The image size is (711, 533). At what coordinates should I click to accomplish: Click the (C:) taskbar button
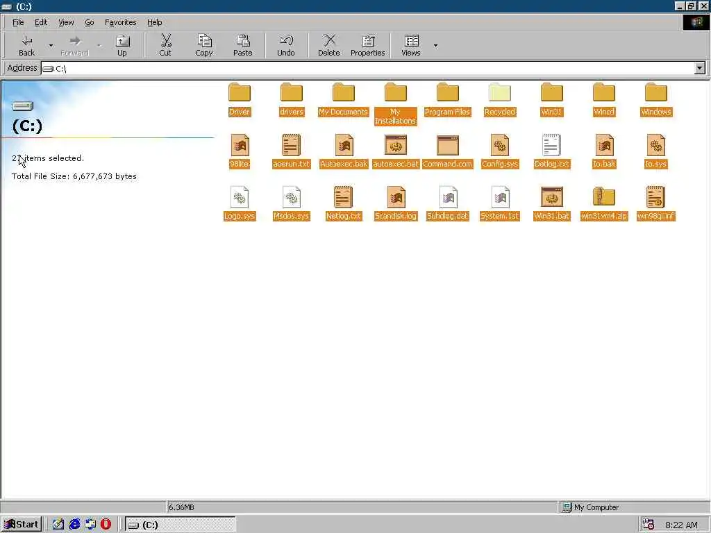[x=180, y=525]
